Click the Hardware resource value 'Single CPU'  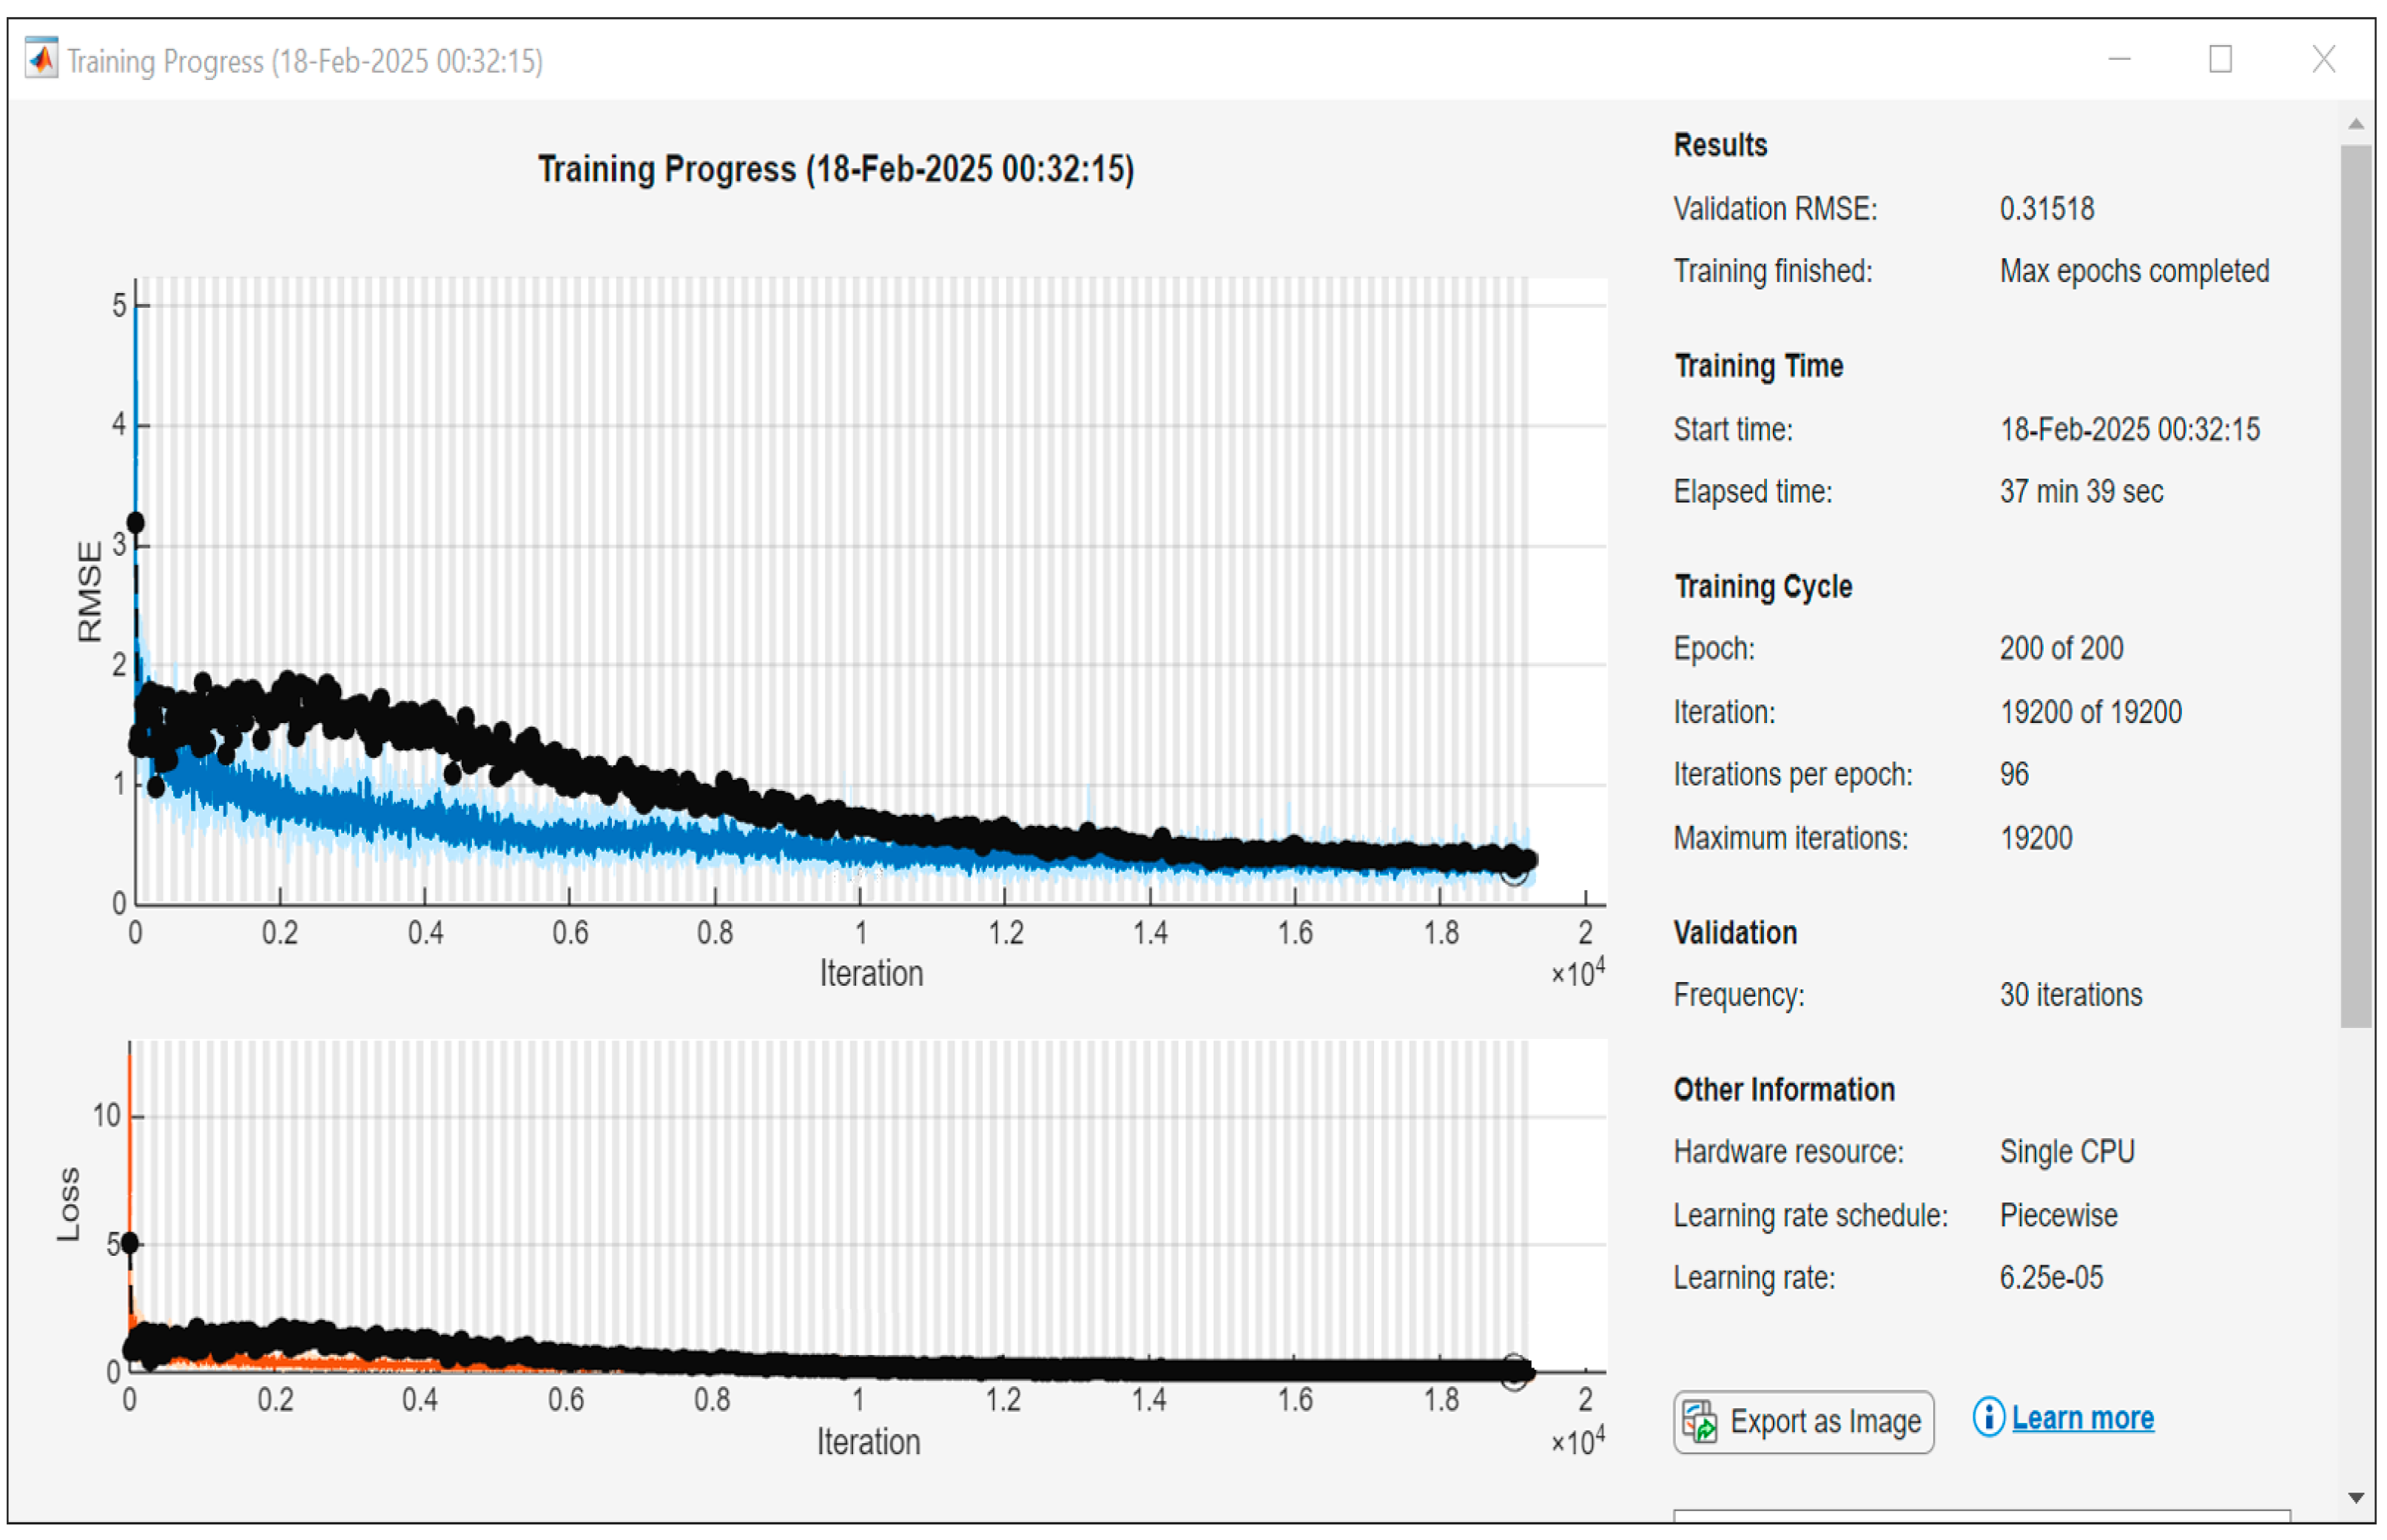[x=2066, y=1152]
